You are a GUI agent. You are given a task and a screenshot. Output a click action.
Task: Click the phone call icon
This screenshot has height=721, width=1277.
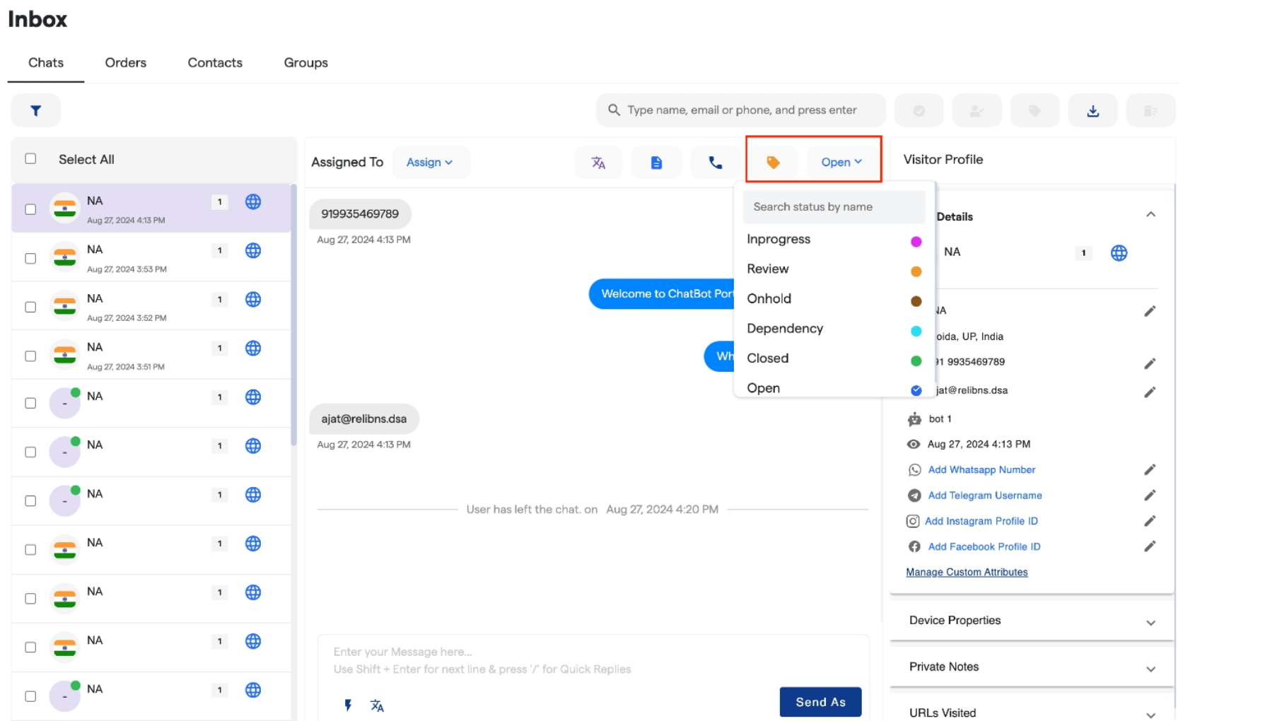click(x=716, y=163)
